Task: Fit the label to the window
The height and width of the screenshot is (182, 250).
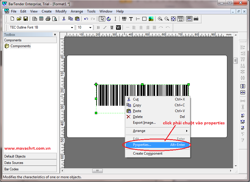Action: [x=173, y=19]
